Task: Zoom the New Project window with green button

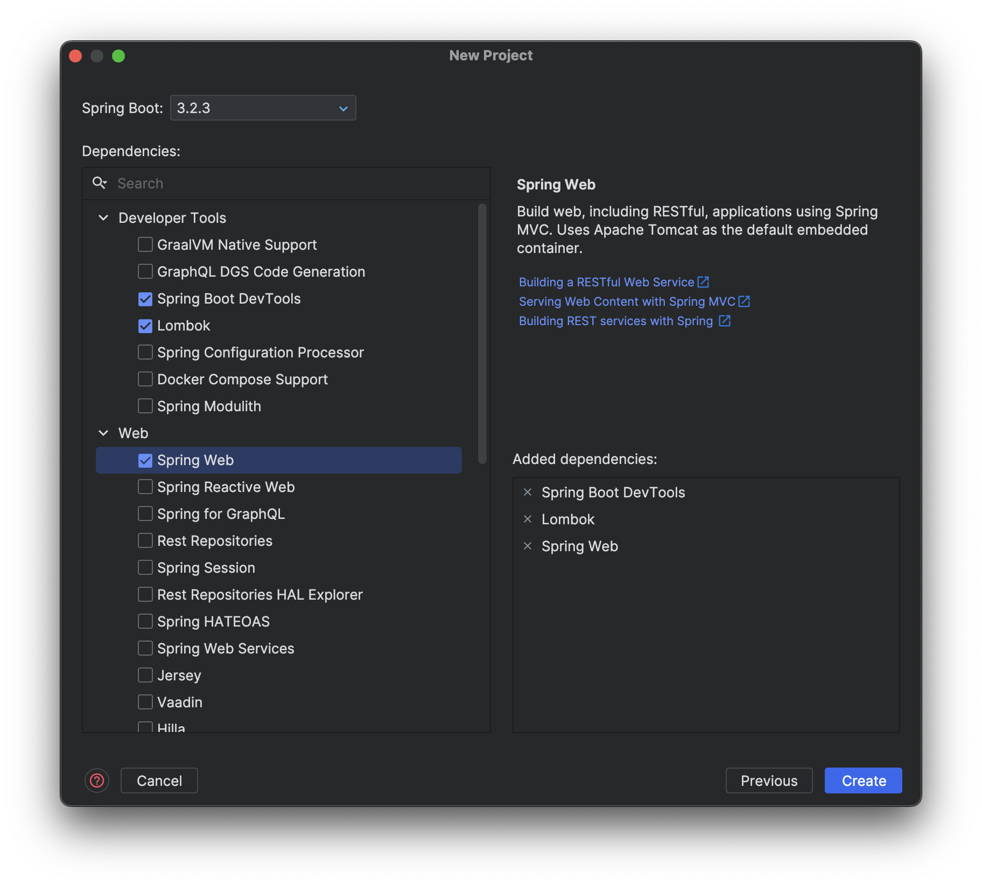Action: coord(118,56)
